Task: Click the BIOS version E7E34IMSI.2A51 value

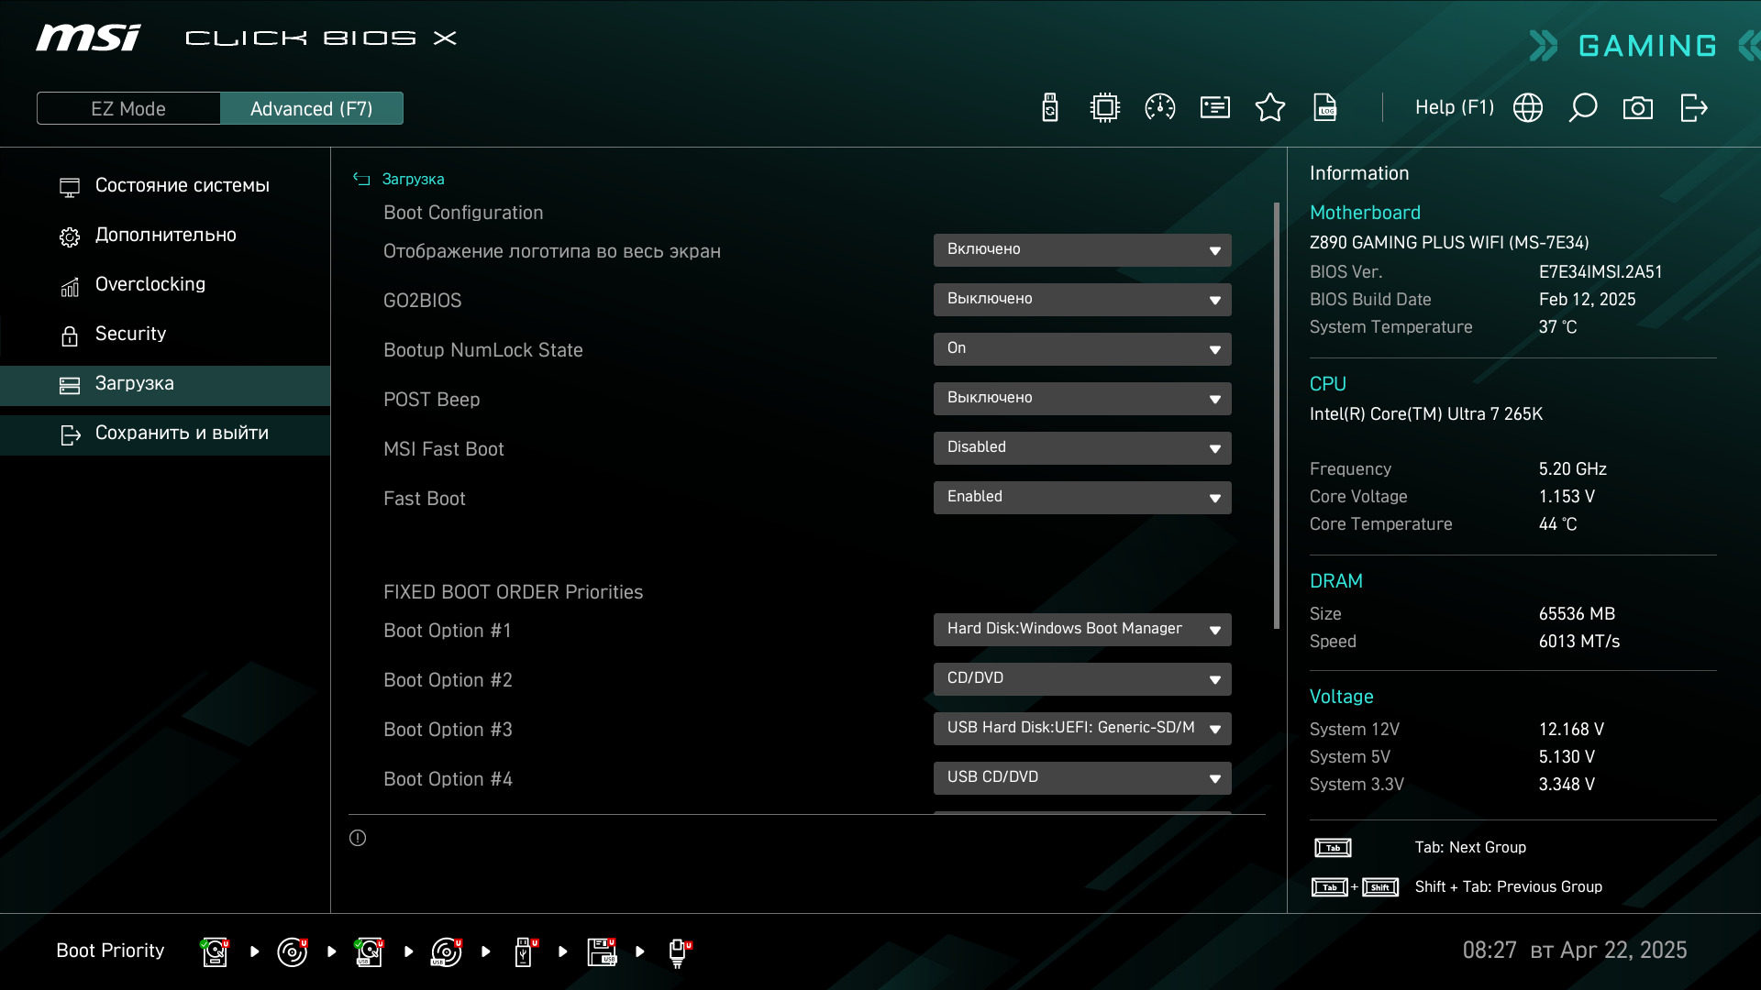Action: (x=1600, y=272)
